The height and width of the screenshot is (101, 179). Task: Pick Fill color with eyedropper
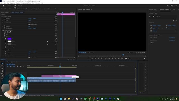click(x=56, y=39)
